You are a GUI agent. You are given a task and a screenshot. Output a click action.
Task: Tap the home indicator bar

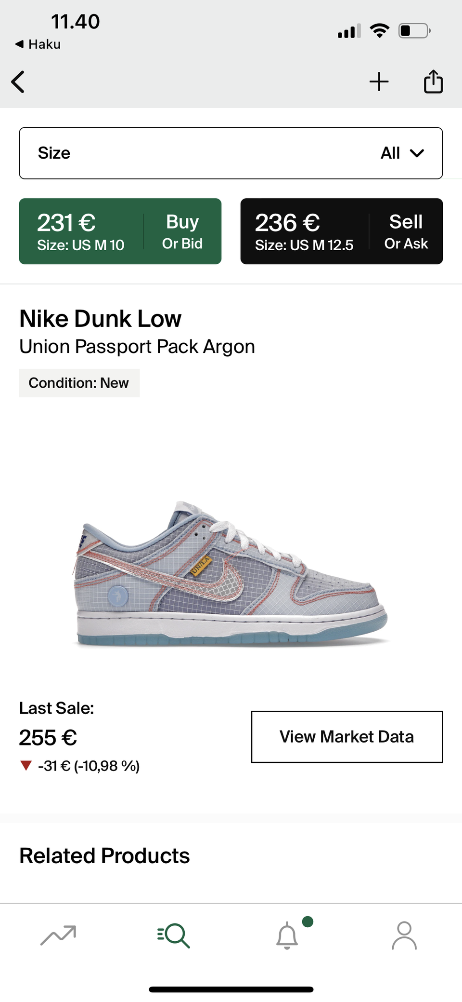231,989
